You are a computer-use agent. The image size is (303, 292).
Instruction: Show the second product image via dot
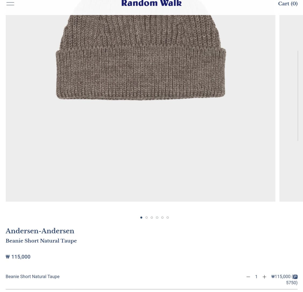(147, 218)
